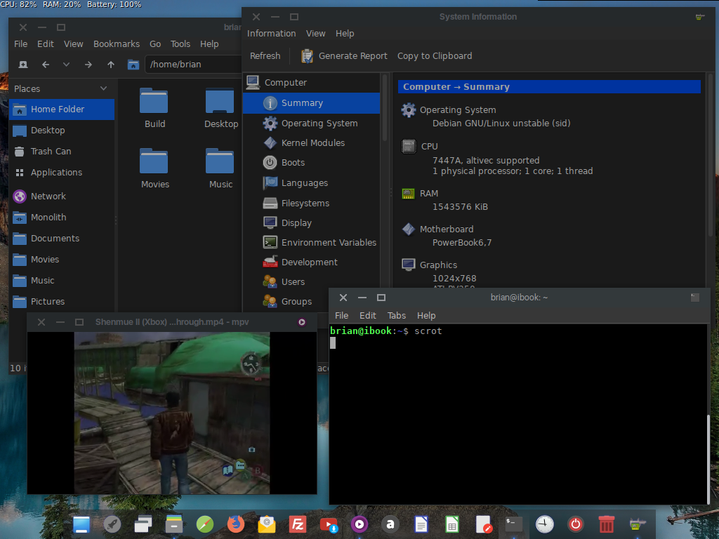Select Kernel Modules in the sidebar tree
The width and height of the screenshot is (719, 539).
point(312,142)
